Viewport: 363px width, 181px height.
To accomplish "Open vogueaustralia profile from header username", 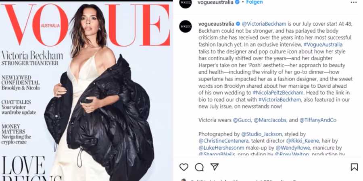I will [x=215, y=2].
